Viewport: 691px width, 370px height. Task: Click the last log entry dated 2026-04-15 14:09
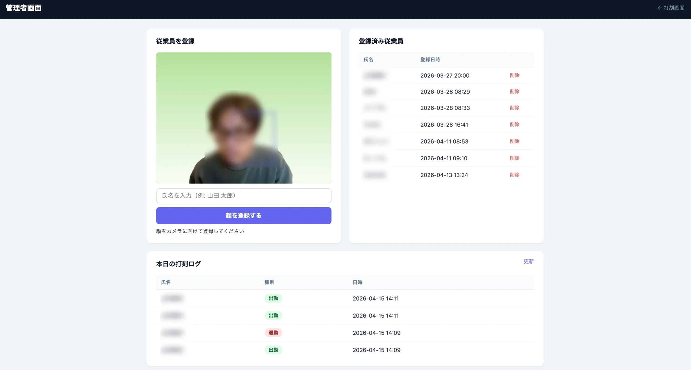(376, 350)
